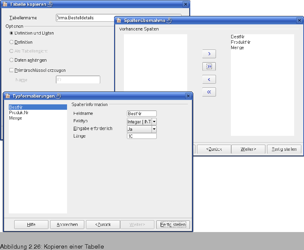This screenshot has width=304, height=250.
Task: Select the Definition und Daten option
Action: 11,33
